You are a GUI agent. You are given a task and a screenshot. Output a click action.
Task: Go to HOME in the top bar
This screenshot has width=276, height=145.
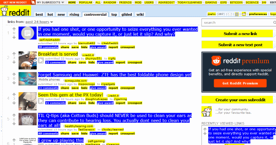click(72, 2)
